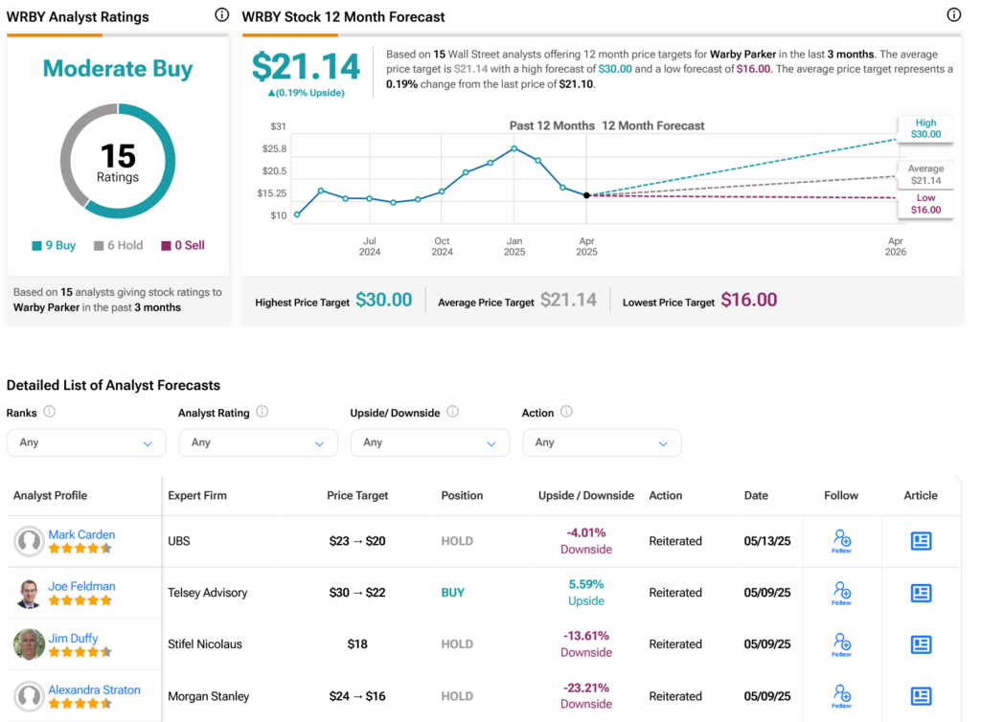Click the Position column header
The image size is (981, 722).
pos(462,496)
